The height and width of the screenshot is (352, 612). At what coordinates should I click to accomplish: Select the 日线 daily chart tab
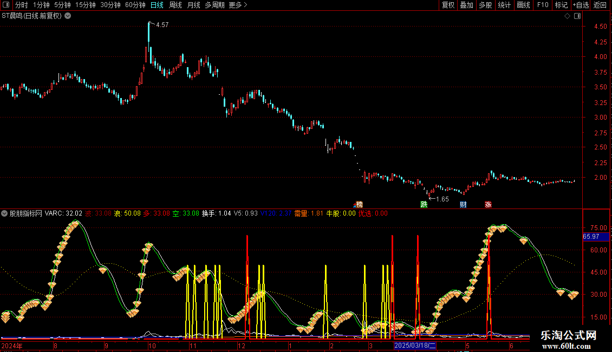[157, 5]
